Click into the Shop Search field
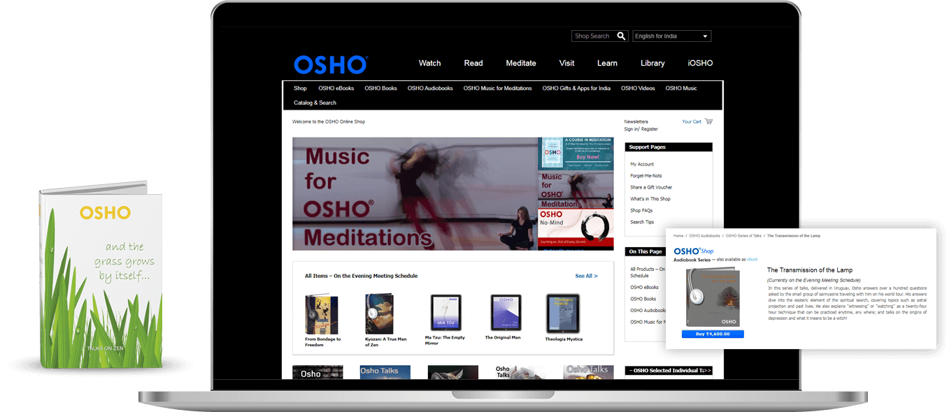 point(594,36)
